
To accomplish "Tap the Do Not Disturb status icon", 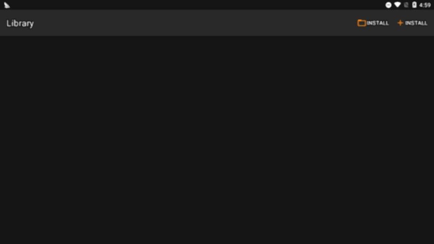I will 388,5.
